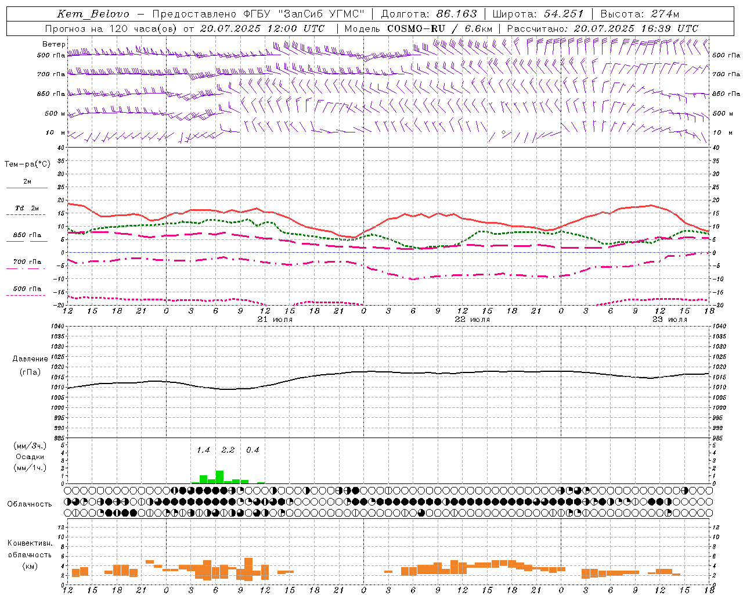Click the Конвективн. panel label

pos(30,543)
